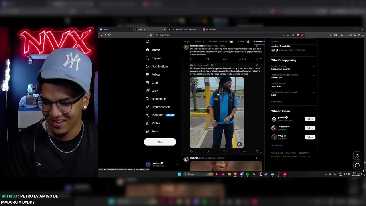This screenshot has width=366, height=206.
Task: Bookmark Fabian Escobar's post
Action: [257, 59]
